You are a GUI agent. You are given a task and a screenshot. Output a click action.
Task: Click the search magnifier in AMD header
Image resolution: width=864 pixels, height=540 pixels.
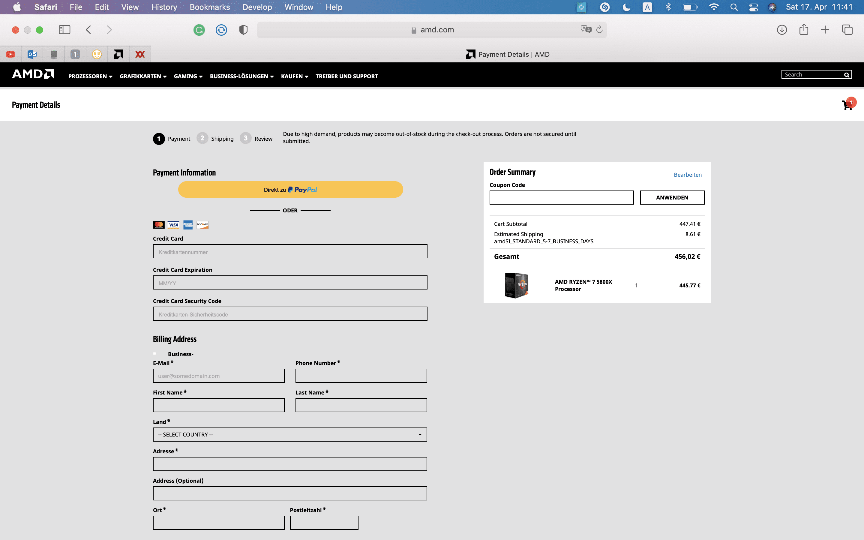point(847,75)
